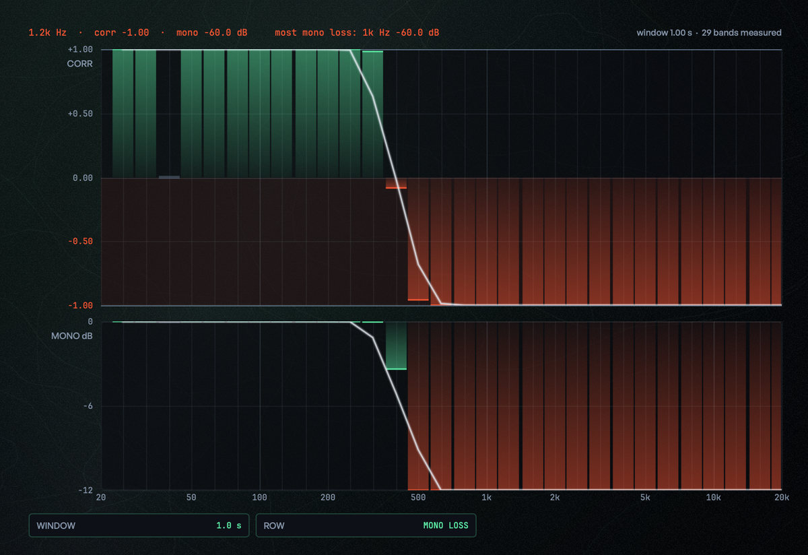Click the 'window 1.00 s' status text

point(664,32)
